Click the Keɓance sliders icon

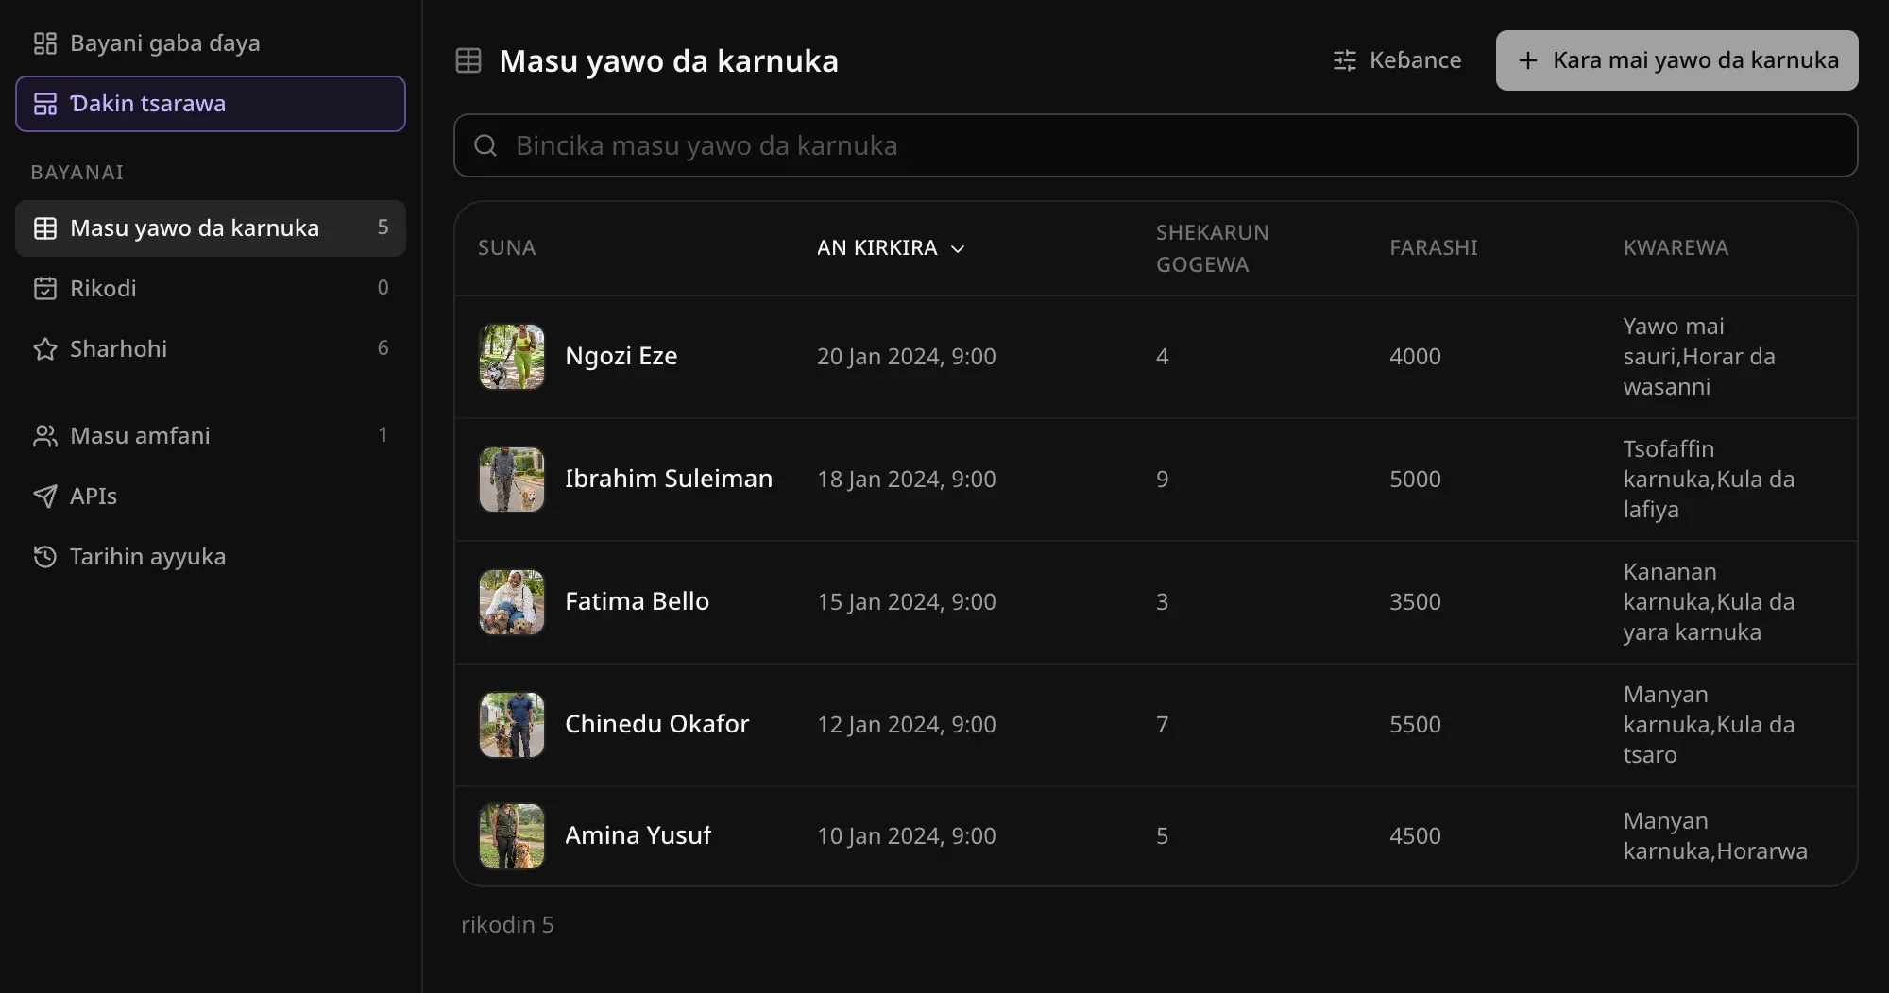click(1345, 60)
